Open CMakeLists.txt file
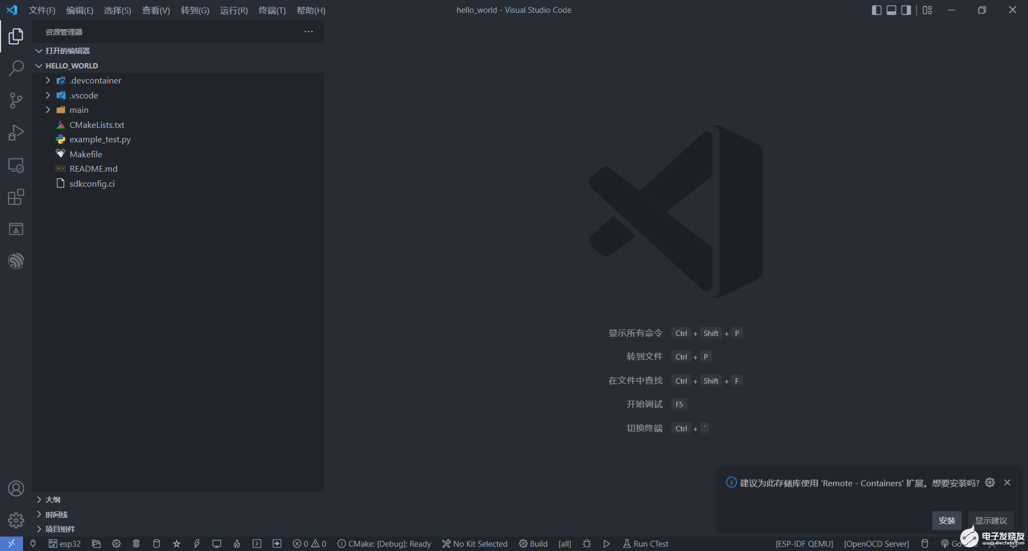 point(178,125)
